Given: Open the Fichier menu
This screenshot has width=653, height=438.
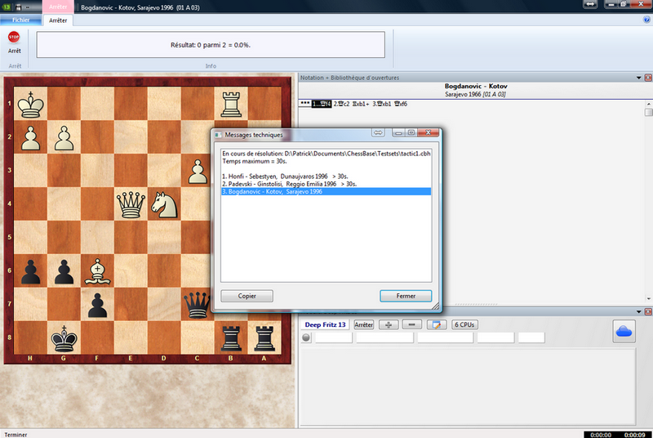Looking at the screenshot, I should click(x=21, y=20).
